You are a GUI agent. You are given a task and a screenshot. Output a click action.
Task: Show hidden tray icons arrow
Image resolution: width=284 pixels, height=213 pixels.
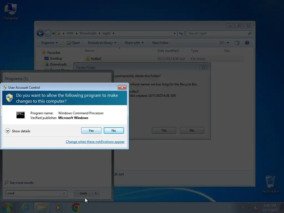tap(242, 208)
